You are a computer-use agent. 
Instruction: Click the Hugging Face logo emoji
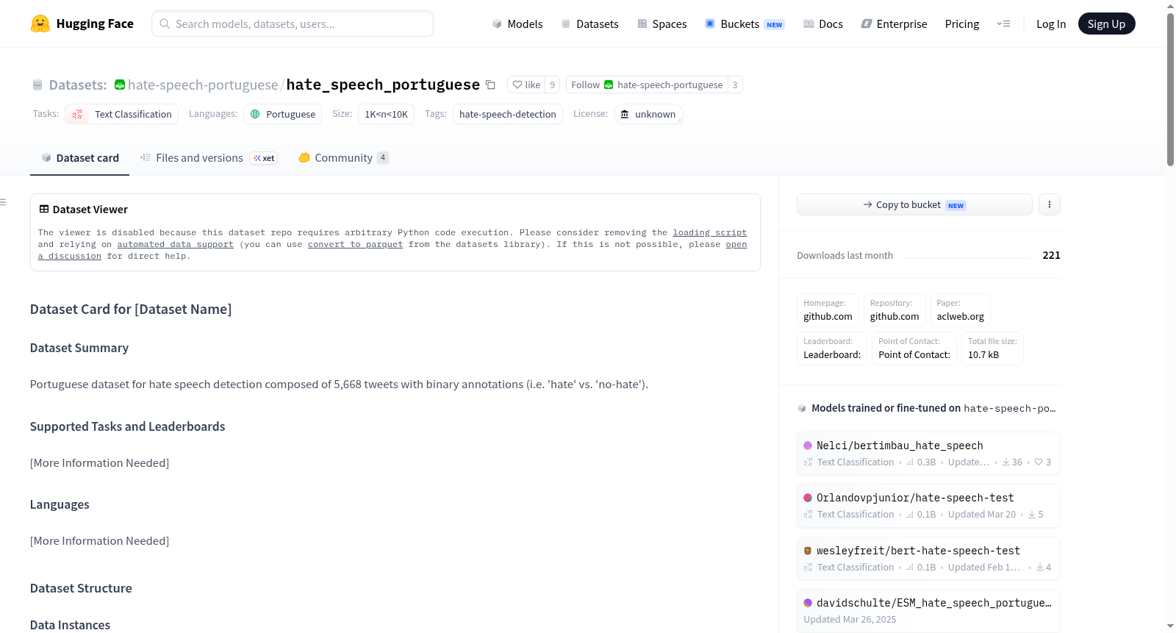tap(40, 24)
